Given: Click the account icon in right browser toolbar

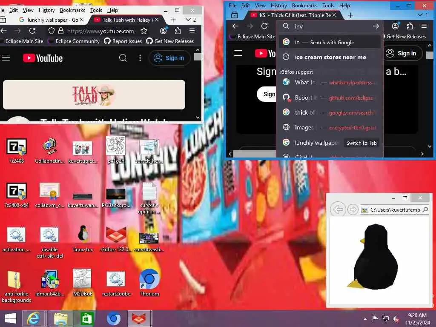Looking at the screenshot, I should point(395,26).
